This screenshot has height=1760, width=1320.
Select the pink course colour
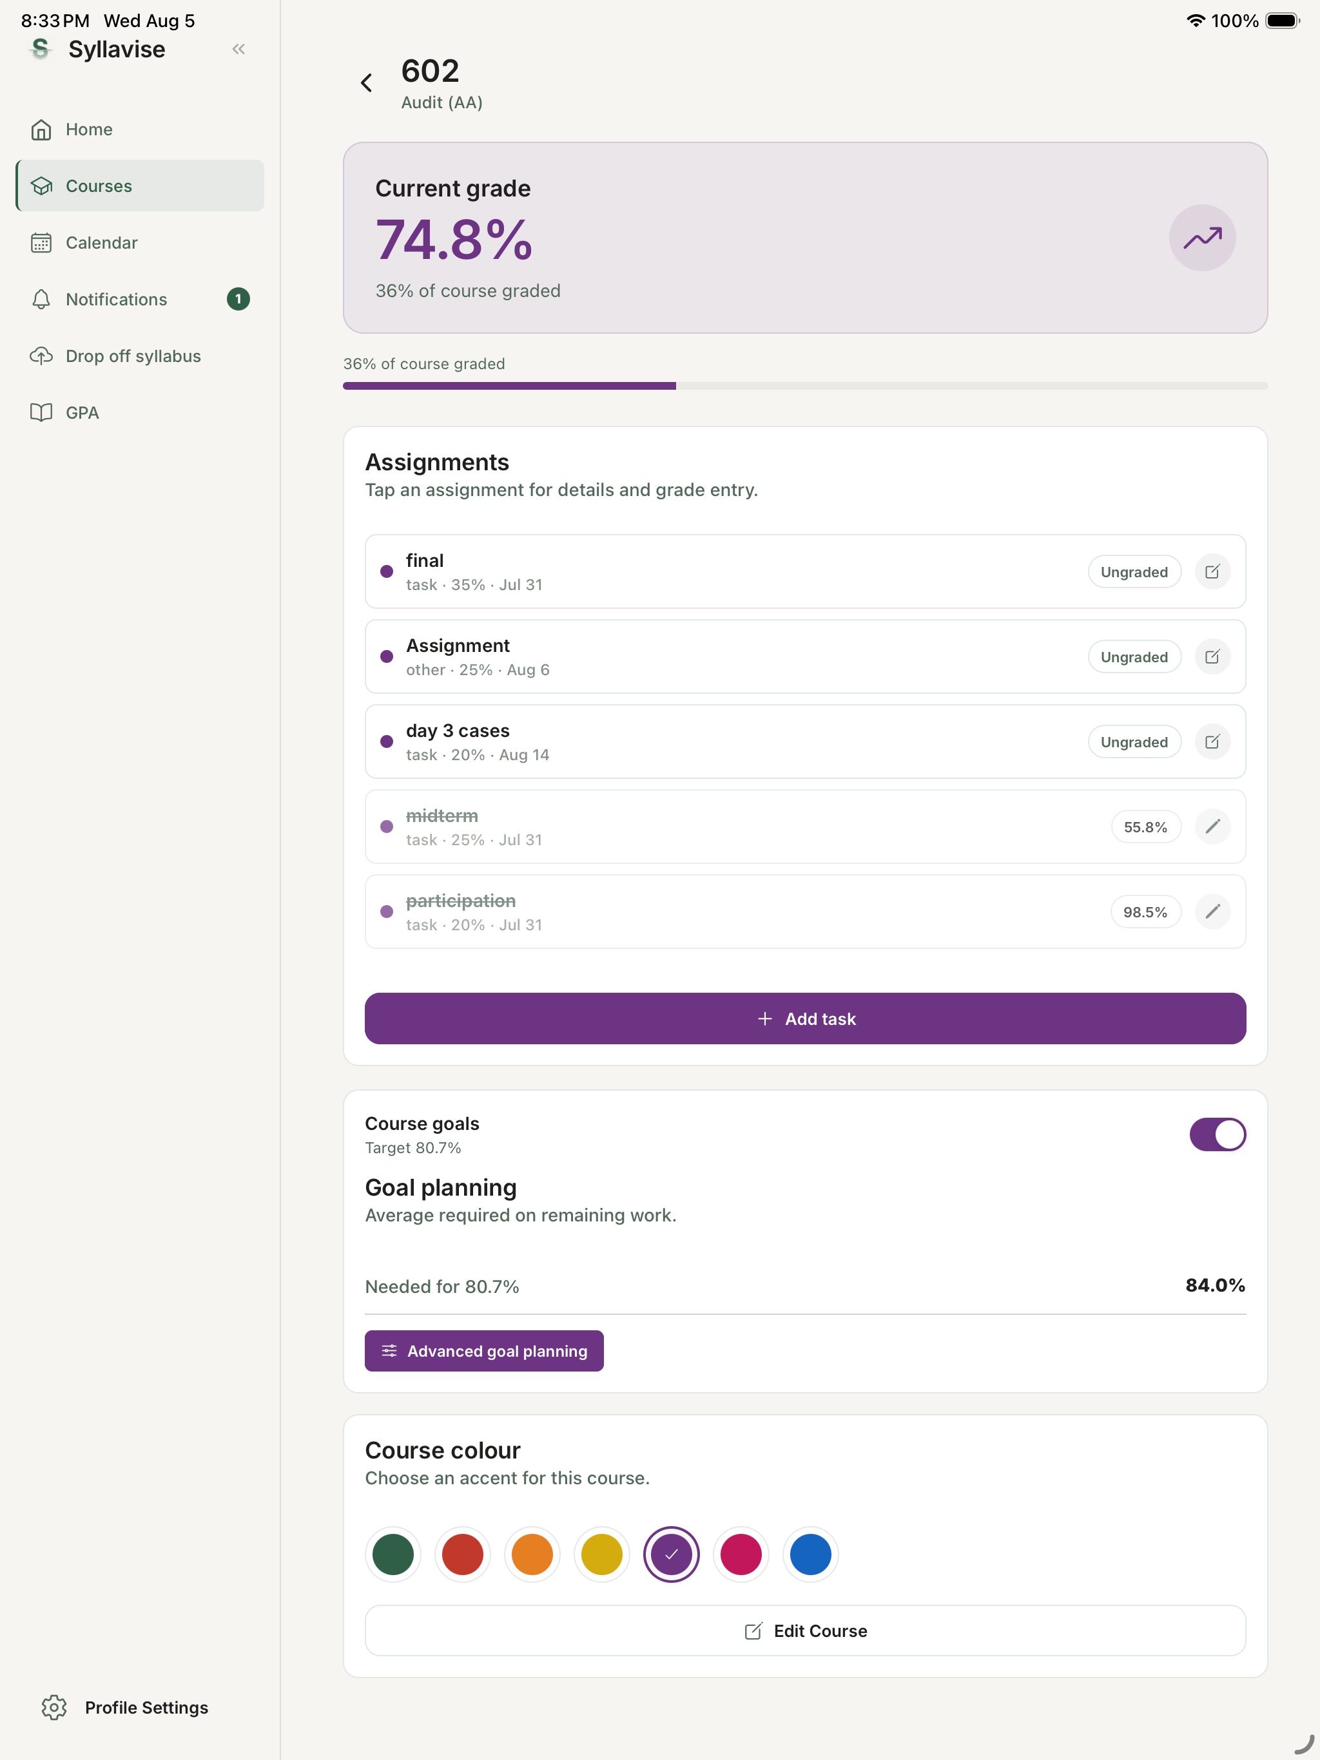741,1554
